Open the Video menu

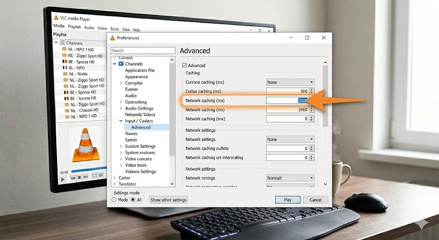[102, 28]
